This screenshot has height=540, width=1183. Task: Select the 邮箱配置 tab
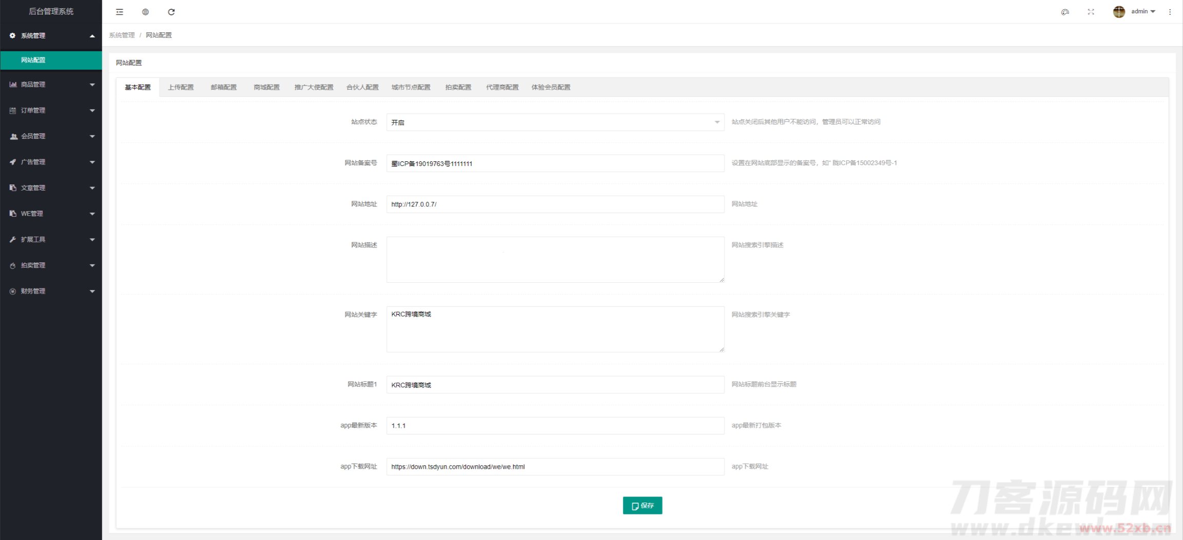[224, 87]
